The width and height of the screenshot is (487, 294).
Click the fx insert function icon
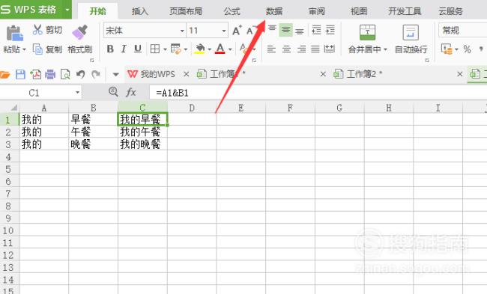(x=131, y=92)
